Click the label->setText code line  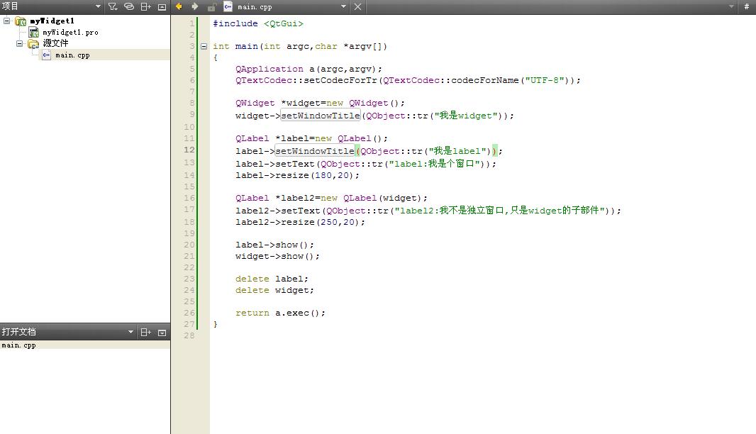tap(365, 164)
